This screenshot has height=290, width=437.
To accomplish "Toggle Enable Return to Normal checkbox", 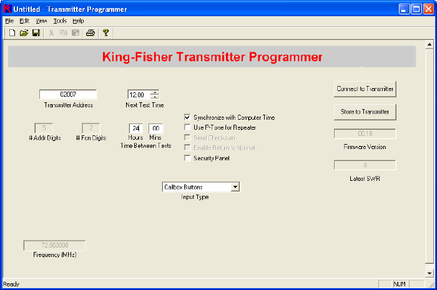I will [187, 148].
